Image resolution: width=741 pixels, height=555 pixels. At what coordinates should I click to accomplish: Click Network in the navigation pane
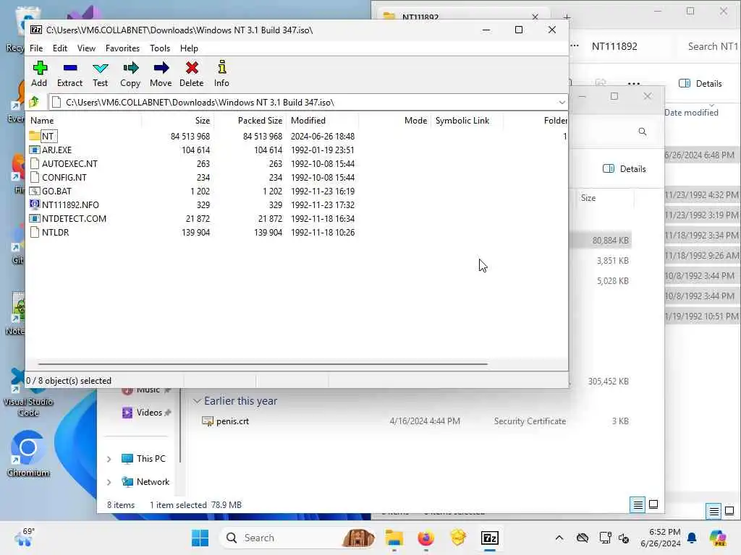(x=153, y=482)
